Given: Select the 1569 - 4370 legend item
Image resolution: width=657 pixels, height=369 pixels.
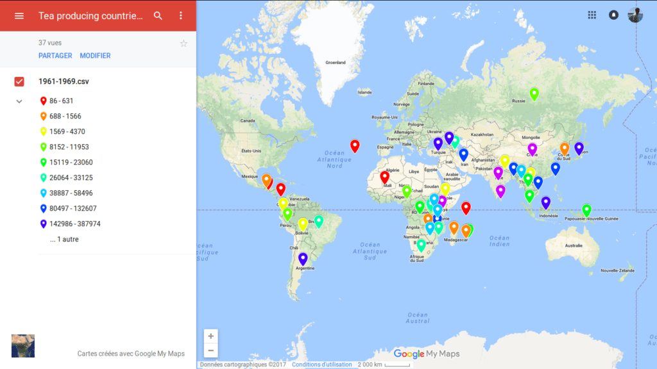Looking at the screenshot, I should coord(62,132).
